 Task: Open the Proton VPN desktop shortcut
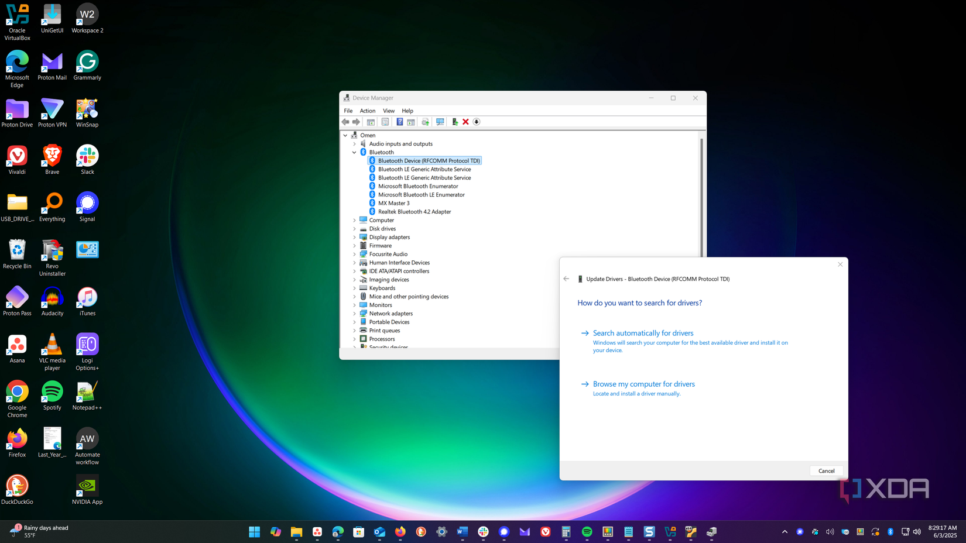(x=52, y=113)
